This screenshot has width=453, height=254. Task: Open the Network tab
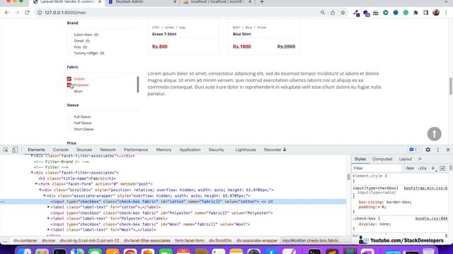tap(108, 150)
